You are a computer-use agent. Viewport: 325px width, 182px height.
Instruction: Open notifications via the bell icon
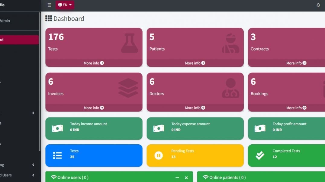[318, 5]
